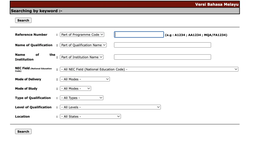258x144 pixels.
Task: Expand the All Levels dropdown
Action: pyautogui.click(x=110, y=107)
